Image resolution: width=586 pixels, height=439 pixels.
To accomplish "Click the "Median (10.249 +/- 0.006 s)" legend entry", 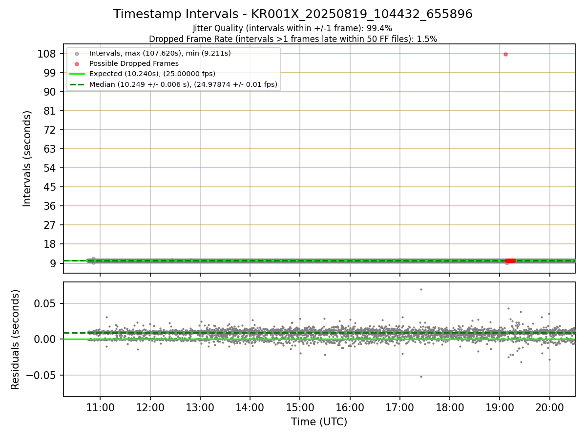I will pyautogui.click(x=183, y=84).
